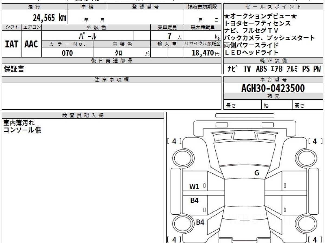Select the PS equipment item
The width and height of the screenshot is (325, 243).
pos(306,69)
